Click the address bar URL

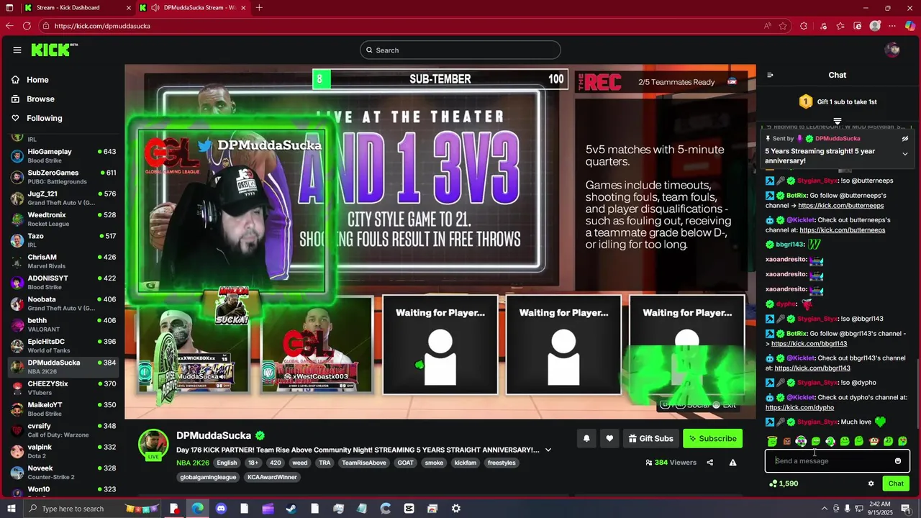pos(102,26)
